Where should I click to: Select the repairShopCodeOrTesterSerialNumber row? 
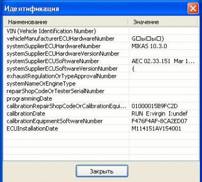click(101, 91)
